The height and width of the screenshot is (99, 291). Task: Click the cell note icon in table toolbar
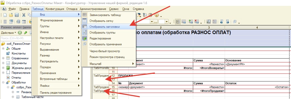tap(235, 22)
